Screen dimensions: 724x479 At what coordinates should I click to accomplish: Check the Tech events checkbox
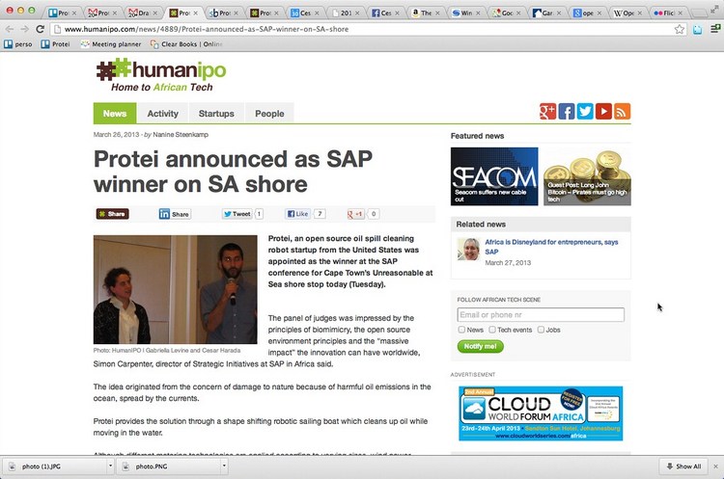click(x=492, y=330)
